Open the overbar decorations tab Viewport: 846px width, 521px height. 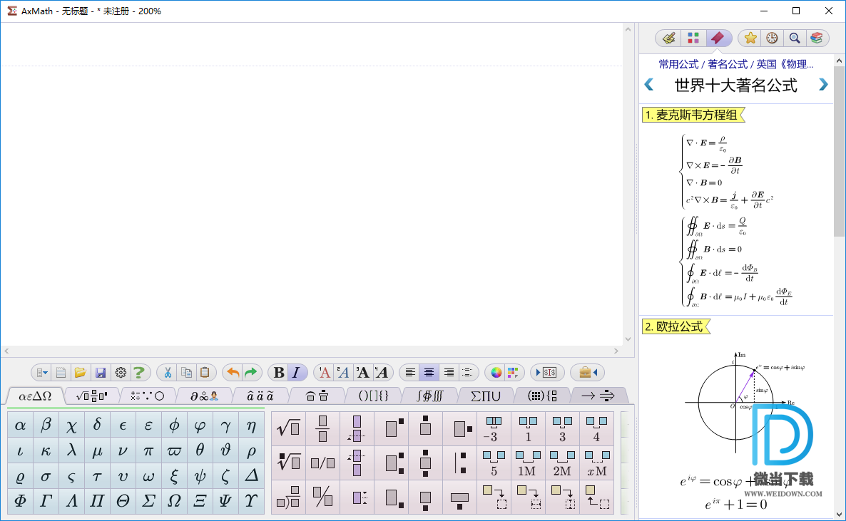coord(317,396)
